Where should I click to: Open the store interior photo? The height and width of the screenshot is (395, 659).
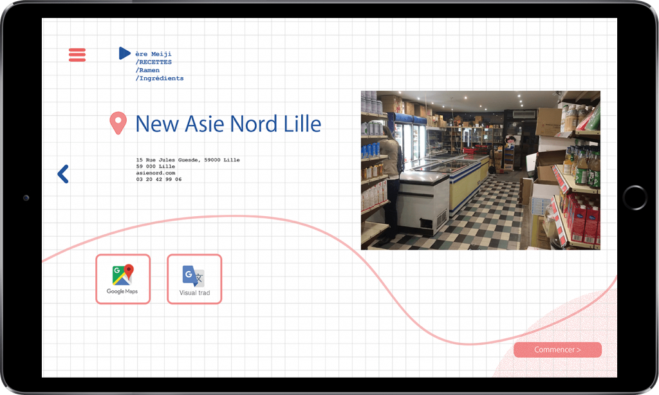click(480, 170)
